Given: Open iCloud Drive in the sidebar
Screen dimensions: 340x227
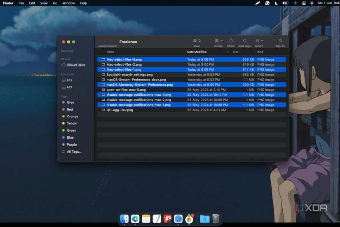Looking at the screenshot, I should 73,65.
